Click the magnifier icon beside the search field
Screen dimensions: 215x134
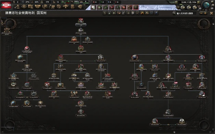[174, 13]
